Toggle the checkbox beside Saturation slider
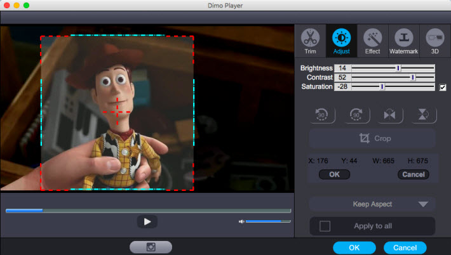Viewport: 451px width, 255px height. [x=443, y=87]
